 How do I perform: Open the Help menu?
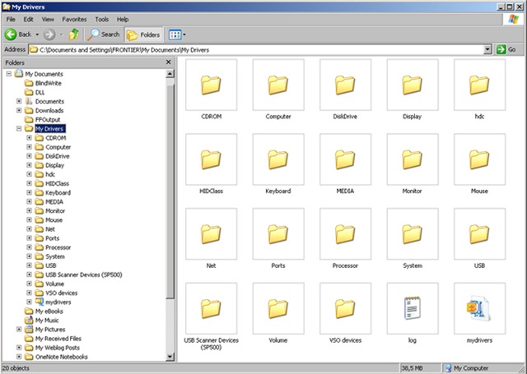[x=123, y=20]
